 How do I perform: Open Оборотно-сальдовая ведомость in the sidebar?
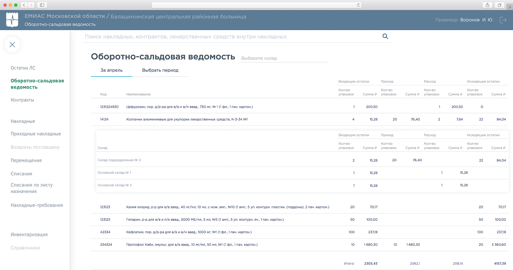pyautogui.click(x=37, y=84)
